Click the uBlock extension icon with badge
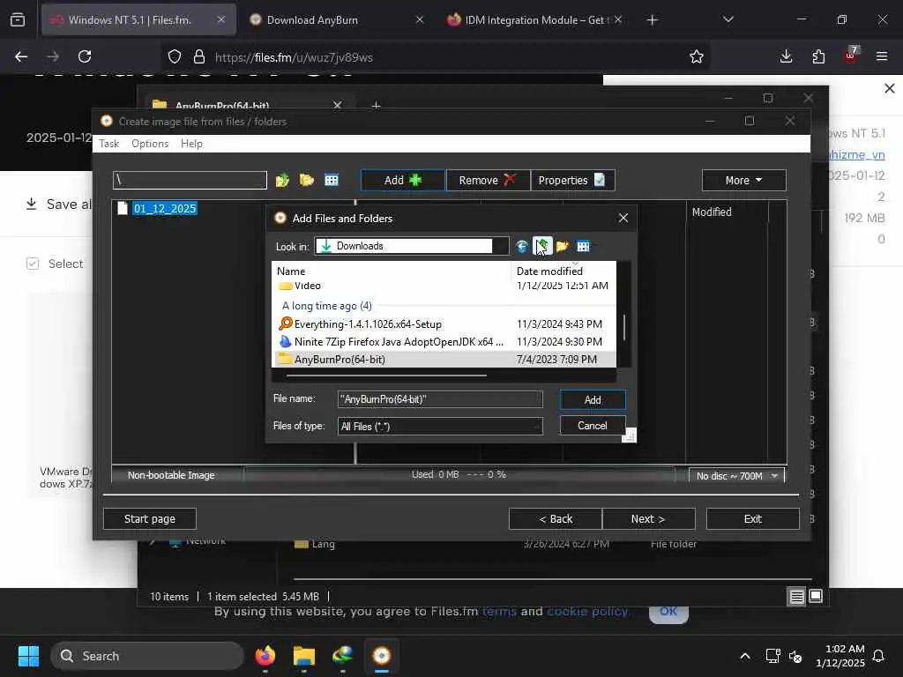The width and height of the screenshot is (903, 677). pos(851,56)
